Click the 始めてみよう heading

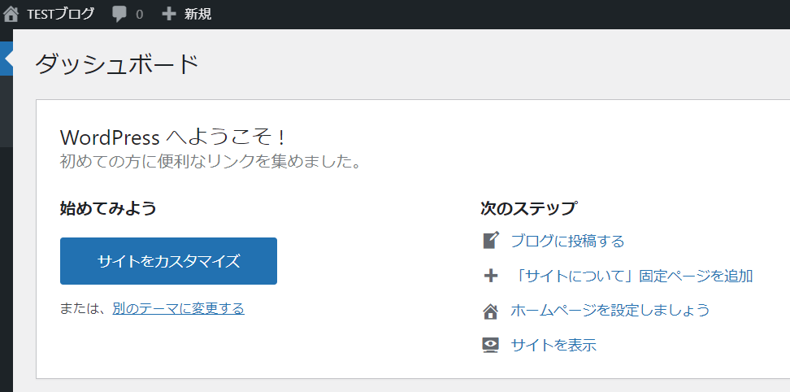108,207
